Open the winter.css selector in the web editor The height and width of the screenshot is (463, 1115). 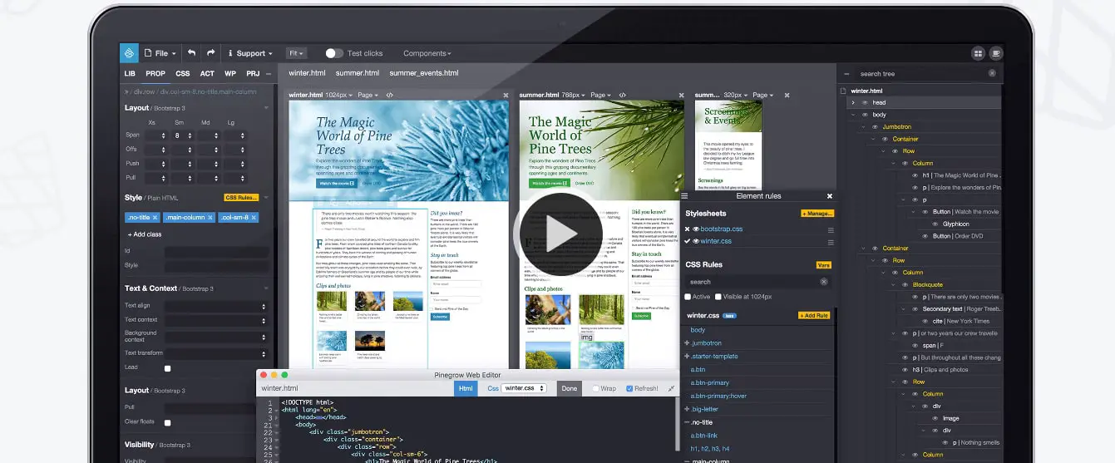click(525, 388)
